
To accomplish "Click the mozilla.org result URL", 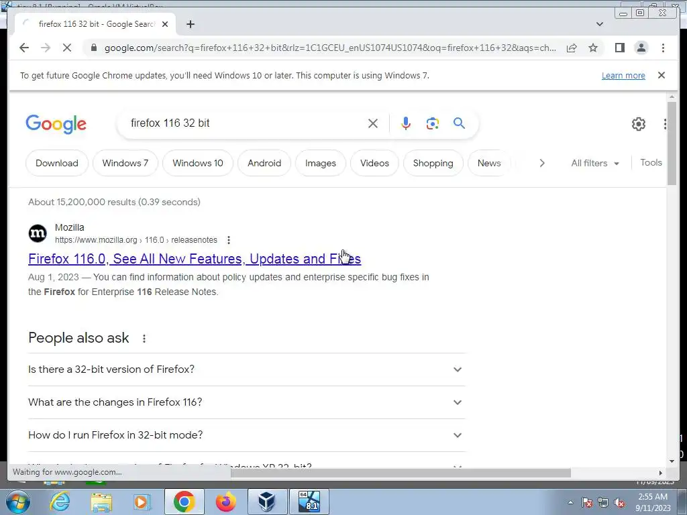I will click(136, 240).
